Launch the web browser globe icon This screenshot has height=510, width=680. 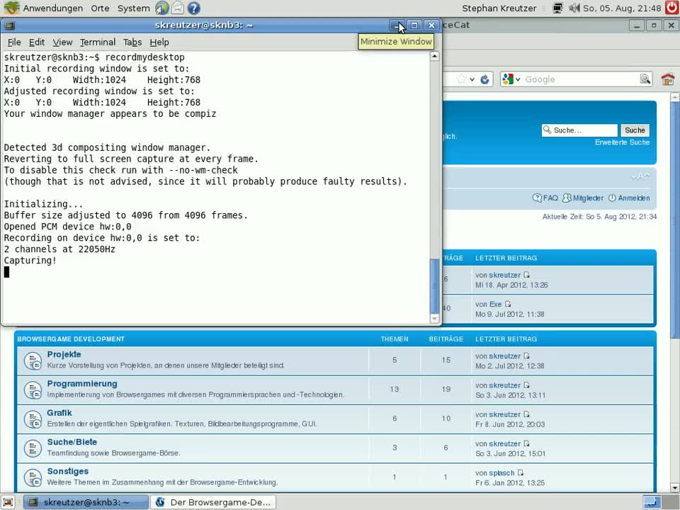pyautogui.click(x=161, y=8)
